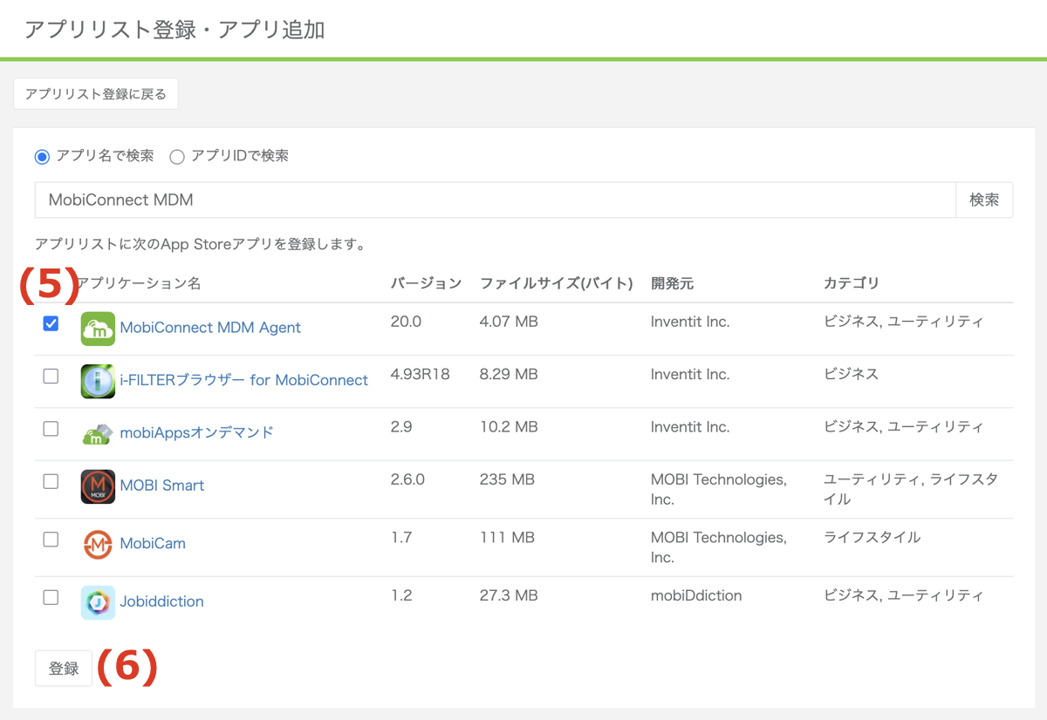Click the i-FILTER browser app icon
1047x720 pixels.
pyautogui.click(x=98, y=381)
